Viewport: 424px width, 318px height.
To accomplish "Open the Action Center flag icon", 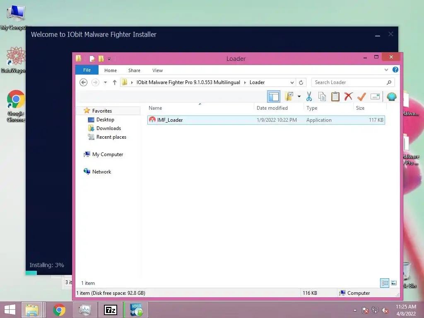I will point(365,310).
